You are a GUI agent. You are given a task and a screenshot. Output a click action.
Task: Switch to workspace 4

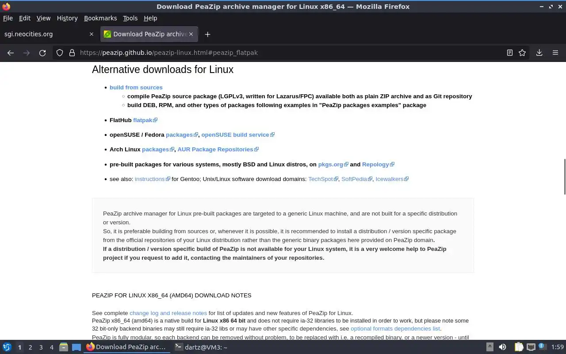click(x=51, y=347)
